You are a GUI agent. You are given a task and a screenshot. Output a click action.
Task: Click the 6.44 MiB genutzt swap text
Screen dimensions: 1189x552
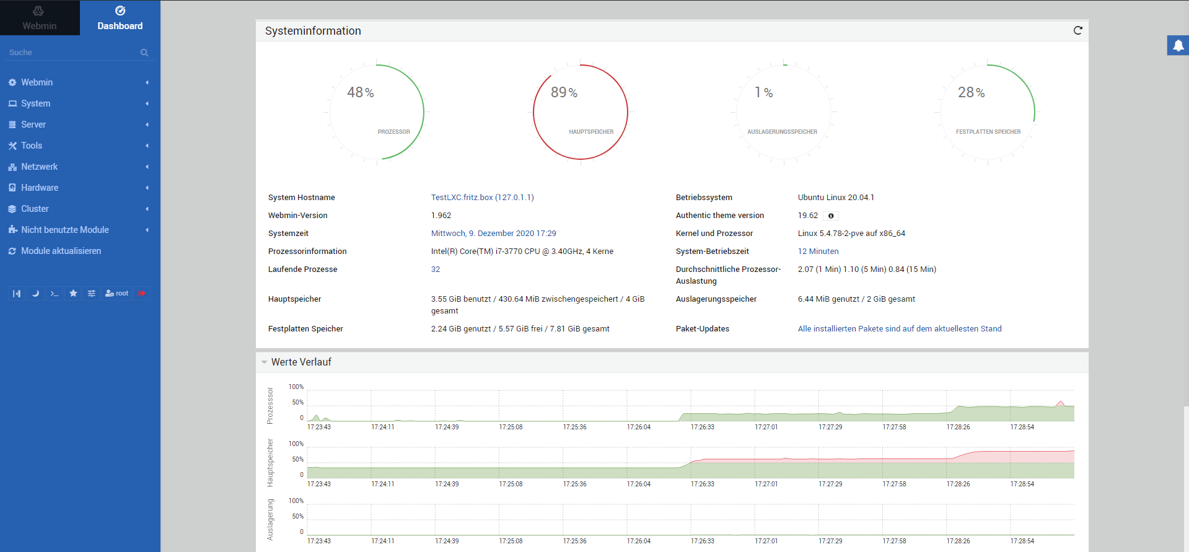point(856,299)
